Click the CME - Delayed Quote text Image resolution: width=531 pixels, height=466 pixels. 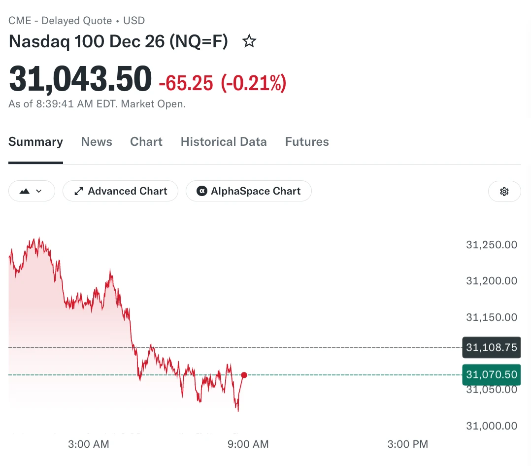[60, 21]
